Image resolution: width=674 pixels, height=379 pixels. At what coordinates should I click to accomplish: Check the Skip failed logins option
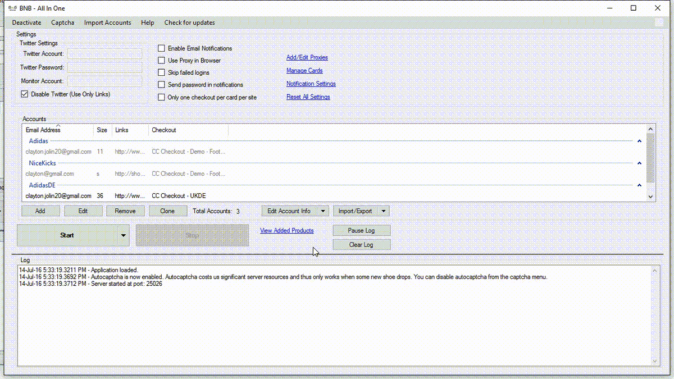click(x=161, y=73)
